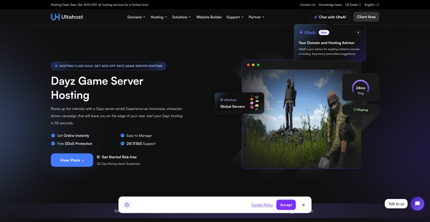Open the Website Builder page
Viewport: 430px width, 222px height.
[x=209, y=17]
